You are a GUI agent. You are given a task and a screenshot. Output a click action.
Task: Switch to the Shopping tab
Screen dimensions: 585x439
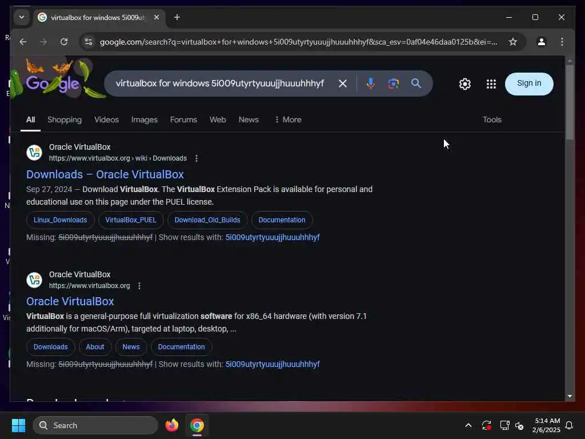65,120
